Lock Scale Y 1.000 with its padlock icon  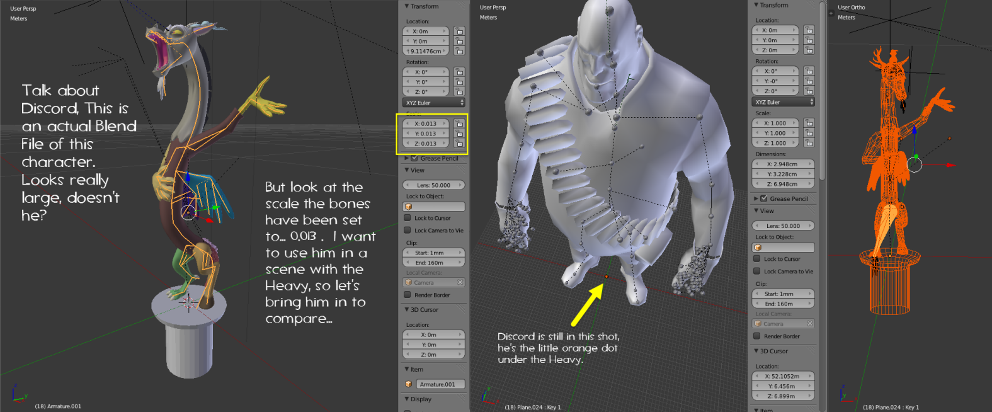[x=809, y=133]
